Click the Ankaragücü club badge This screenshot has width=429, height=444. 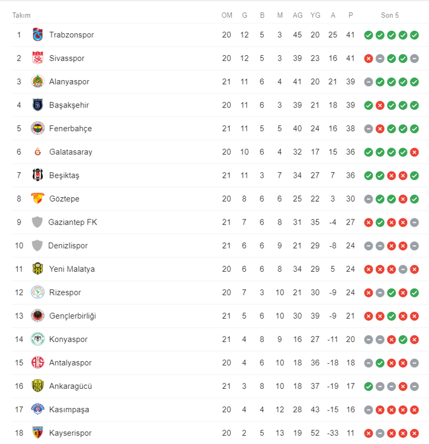coord(37,386)
